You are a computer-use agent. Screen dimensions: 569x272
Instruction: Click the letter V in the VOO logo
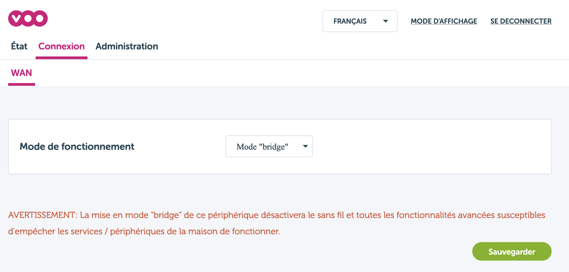[x=16, y=18]
